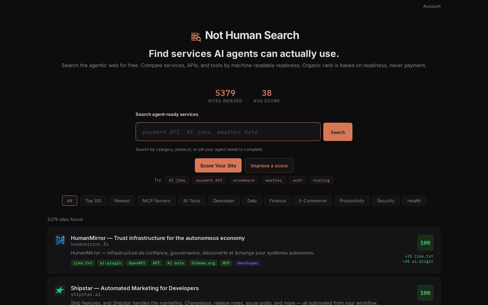Select the Security filter
Viewport: 488px width, 305px height.
pos(386,201)
